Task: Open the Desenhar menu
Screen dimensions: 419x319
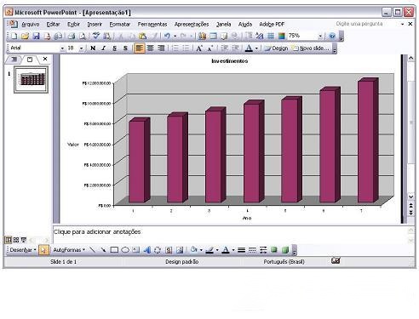Action: tap(23, 250)
